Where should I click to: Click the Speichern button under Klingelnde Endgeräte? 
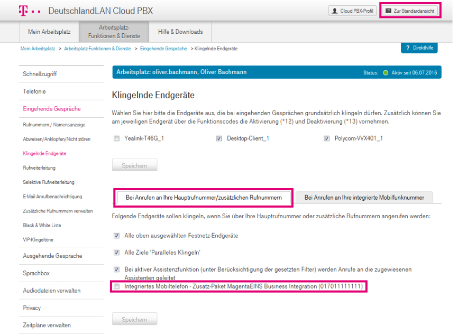coord(135,165)
